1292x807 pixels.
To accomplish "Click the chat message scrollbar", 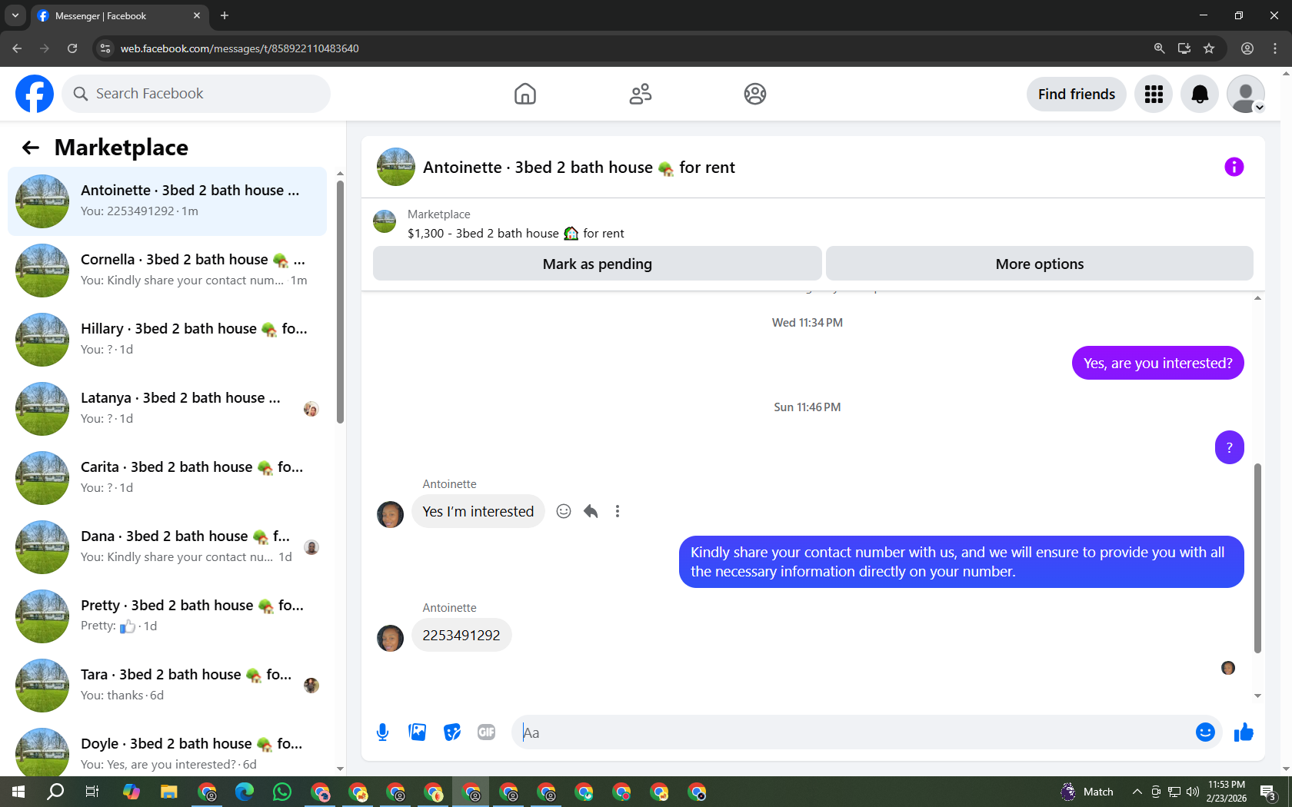I will tap(1258, 557).
